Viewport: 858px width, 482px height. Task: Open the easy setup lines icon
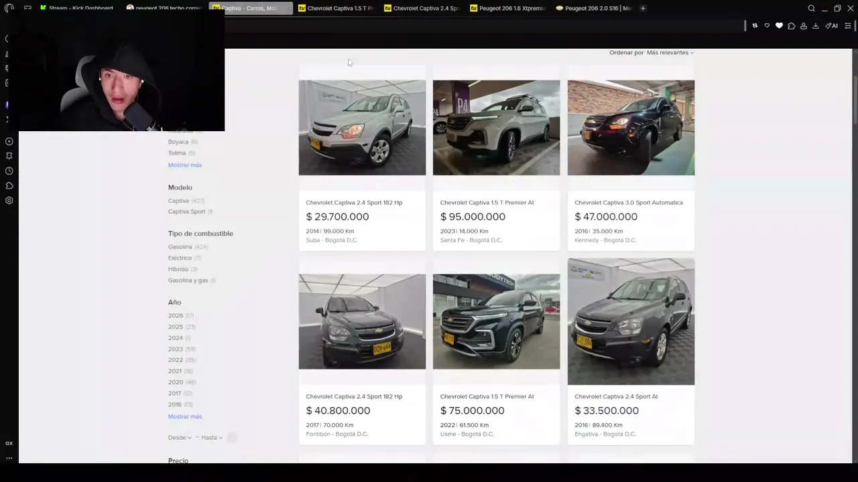(x=847, y=25)
